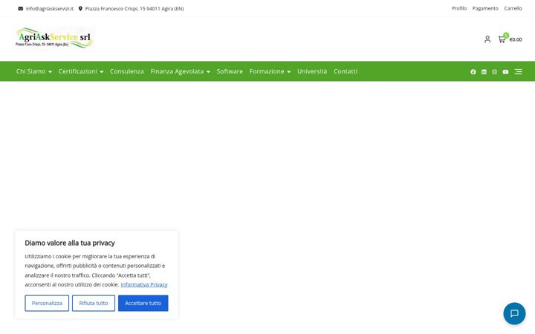Screen dimensions: 535x334
Task: Click the Diamo valore alla tua privacy heading
Action: tap(70, 243)
